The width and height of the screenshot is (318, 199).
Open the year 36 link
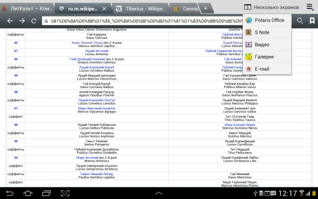[16, 125]
